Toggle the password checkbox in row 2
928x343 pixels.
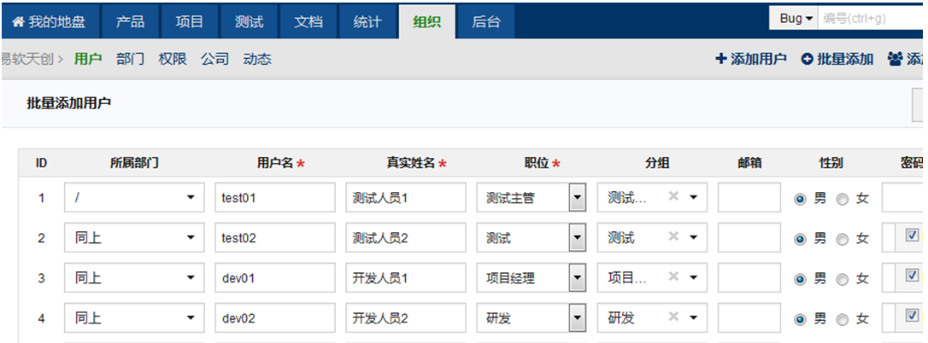coord(912,235)
